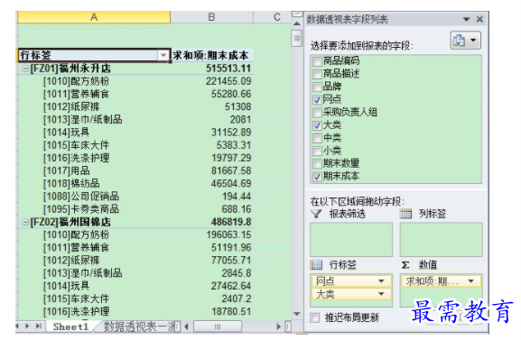Open the 网点 row field dropdown
Screen dimensions: 521x340
(x=381, y=281)
